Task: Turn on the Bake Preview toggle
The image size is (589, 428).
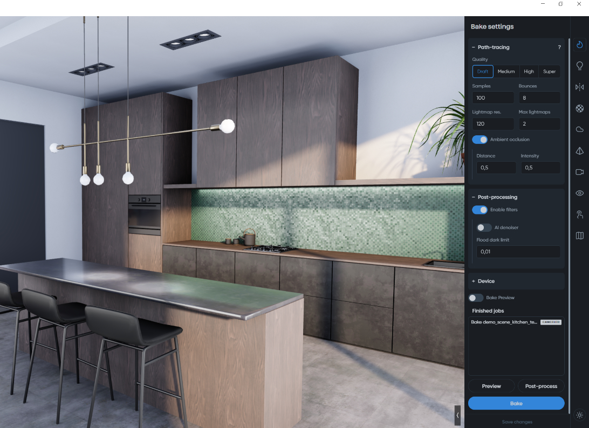Action: tap(476, 298)
